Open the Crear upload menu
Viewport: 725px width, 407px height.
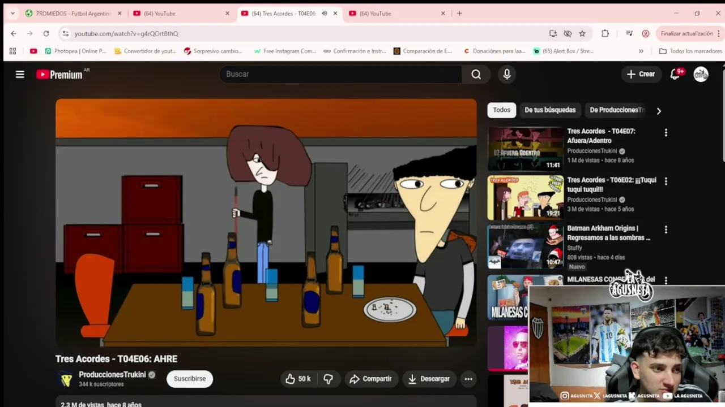point(641,74)
